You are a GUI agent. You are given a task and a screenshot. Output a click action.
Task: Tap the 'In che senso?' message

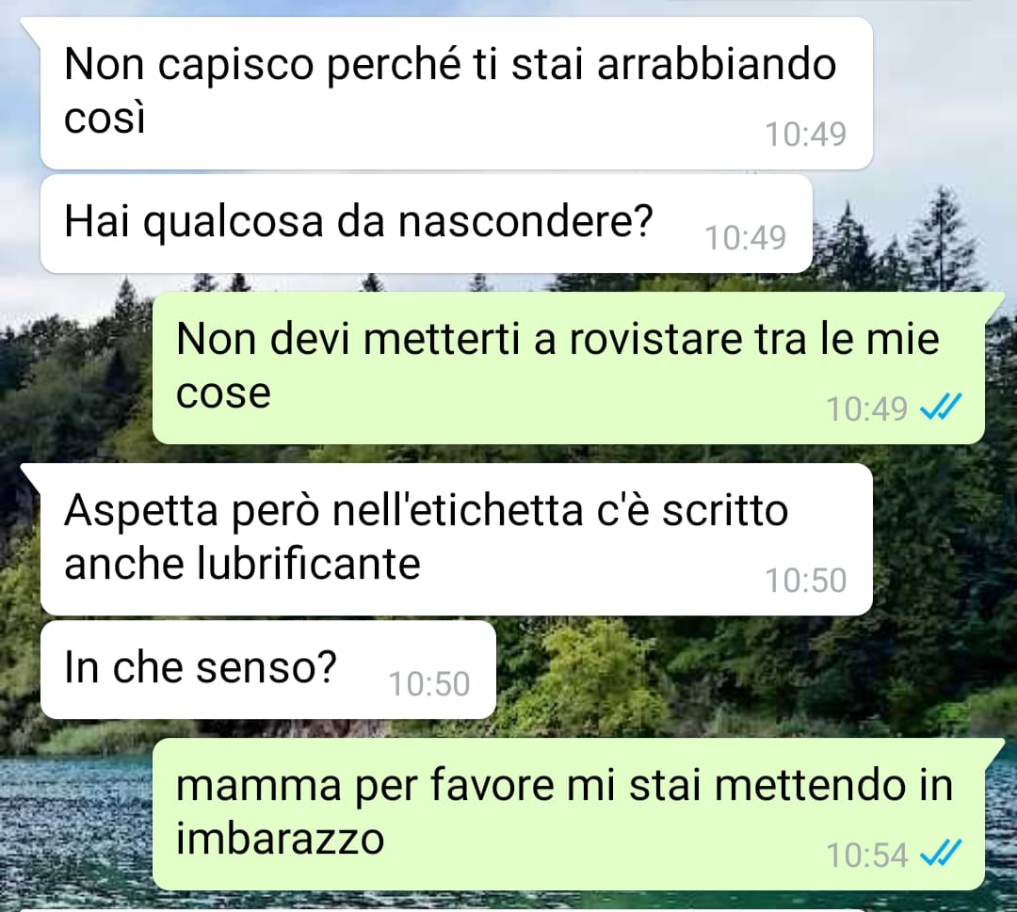[267, 669]
